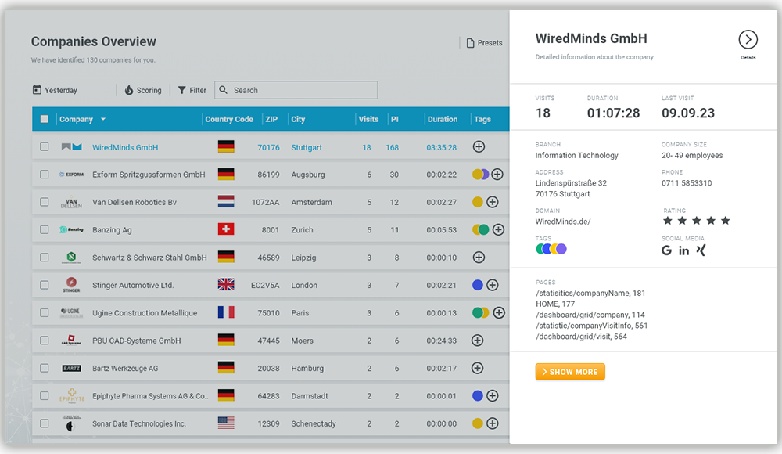Check the WiredMinds GmbH row checkbox
Image resolution: width=782 pixels, height=454 pixels.
coord(45,147)
